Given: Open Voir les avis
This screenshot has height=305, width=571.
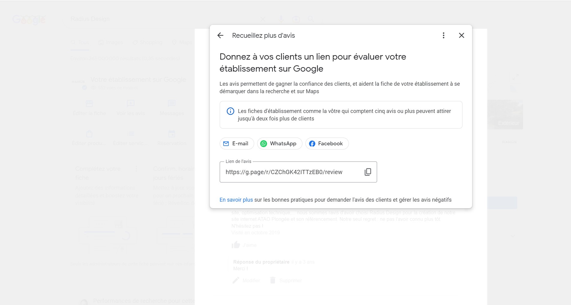Looking at the screenshot, I should click(x=131, y=108).
